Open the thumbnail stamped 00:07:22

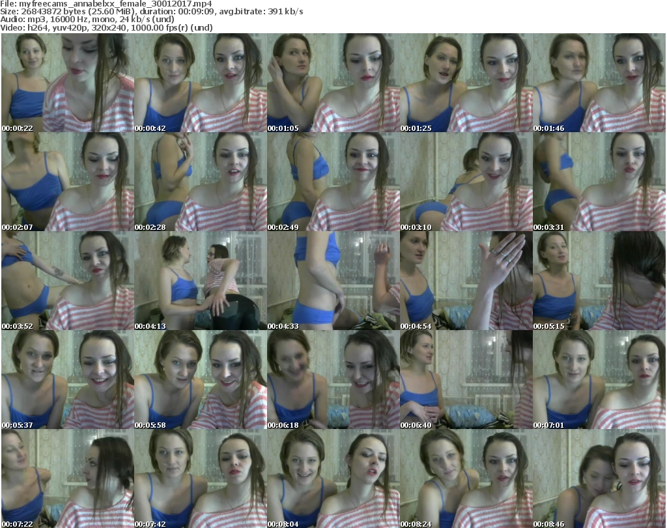pos(68,479)
